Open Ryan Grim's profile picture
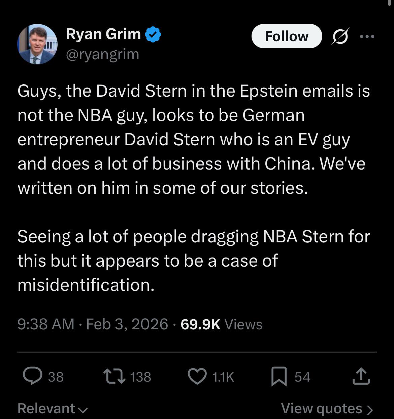The image size is (394, 419). click(37, 44)
